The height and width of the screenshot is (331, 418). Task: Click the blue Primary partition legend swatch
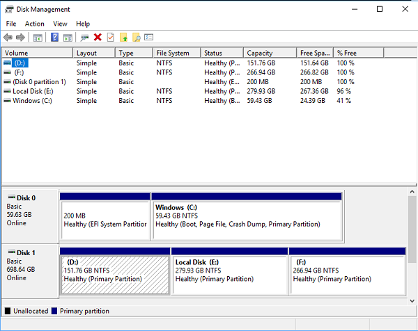55,311
